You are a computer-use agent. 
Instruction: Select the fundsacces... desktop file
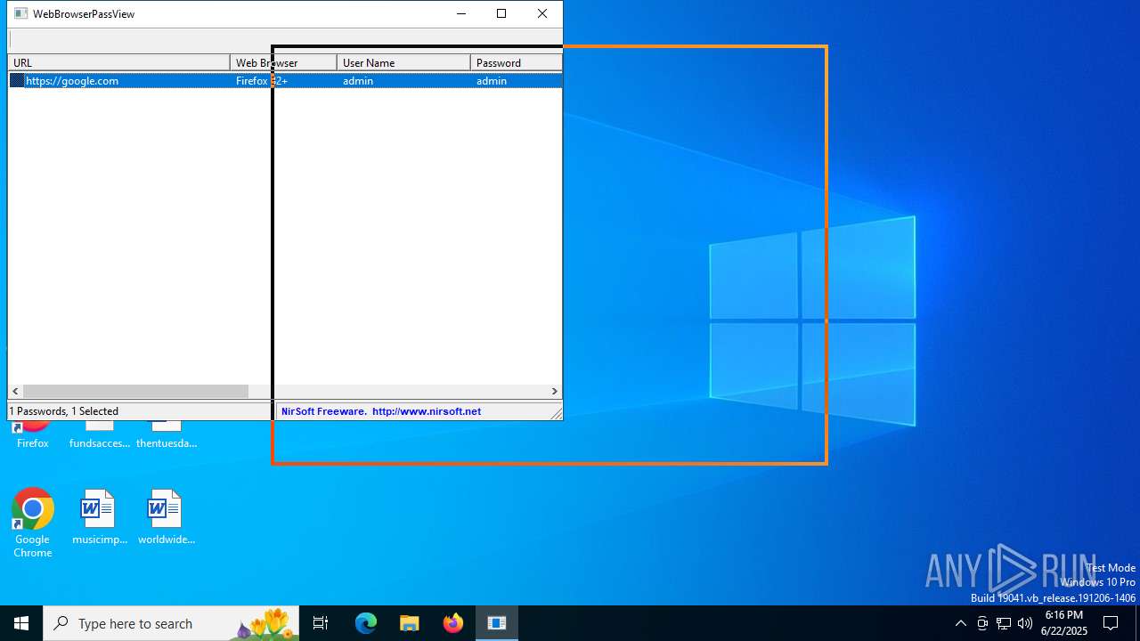[100, 436]
